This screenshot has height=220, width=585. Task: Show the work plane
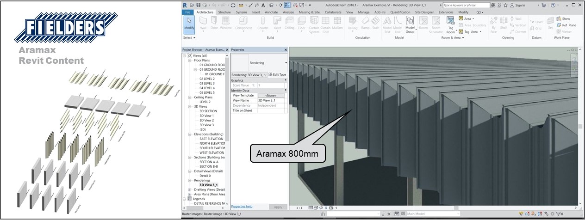pyautogui.click(x=563, y=19)
